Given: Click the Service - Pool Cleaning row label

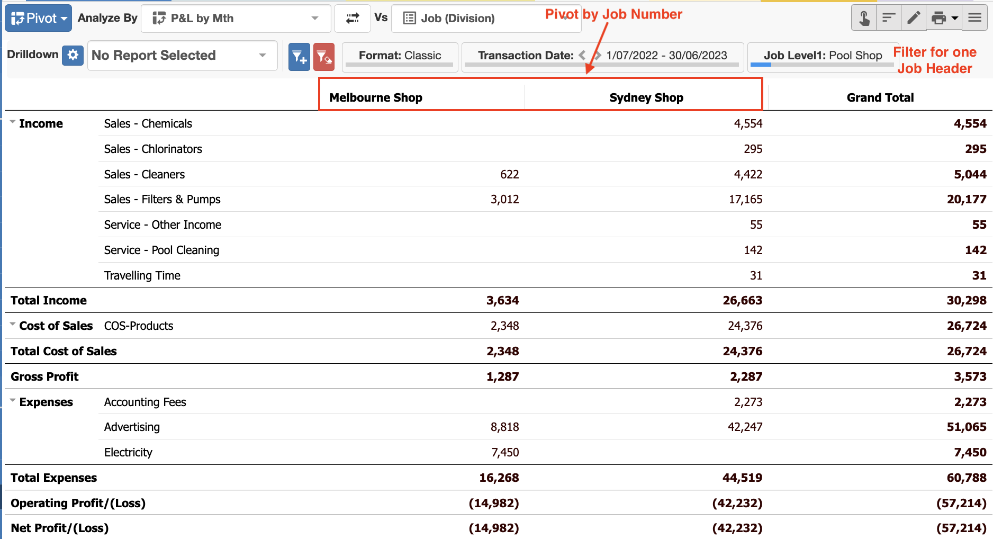Looking at the screenshot, I should point(161,250).
